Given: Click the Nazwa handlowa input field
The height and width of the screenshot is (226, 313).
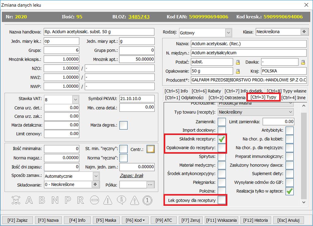Looking at the screenshot, I should point(99,32).
